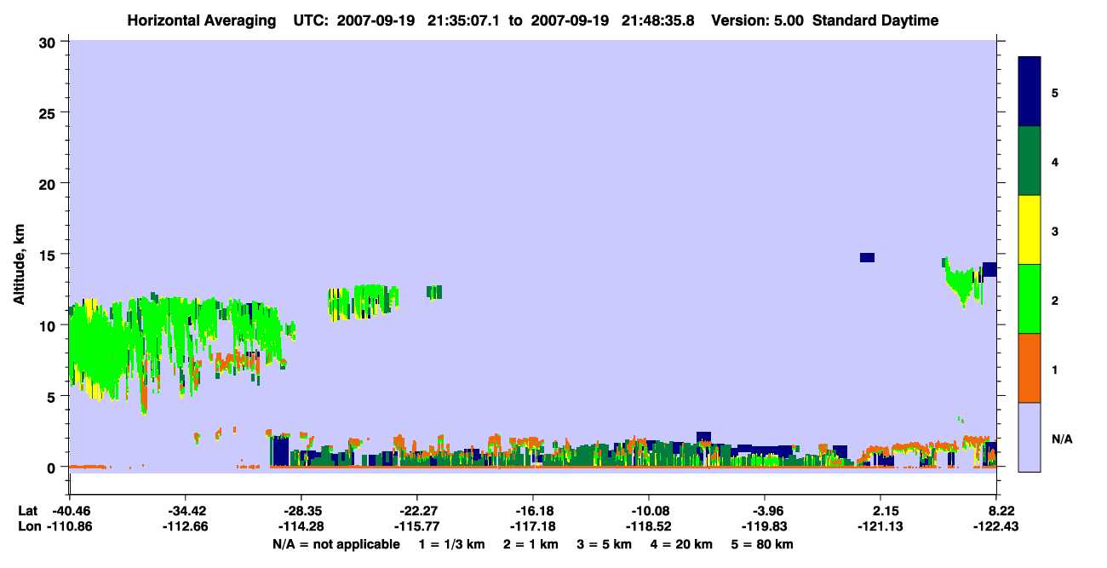Screen dimensions: 1107x568
Task: Click the colorbar label '4'
Action: (x=1055, y=162)
